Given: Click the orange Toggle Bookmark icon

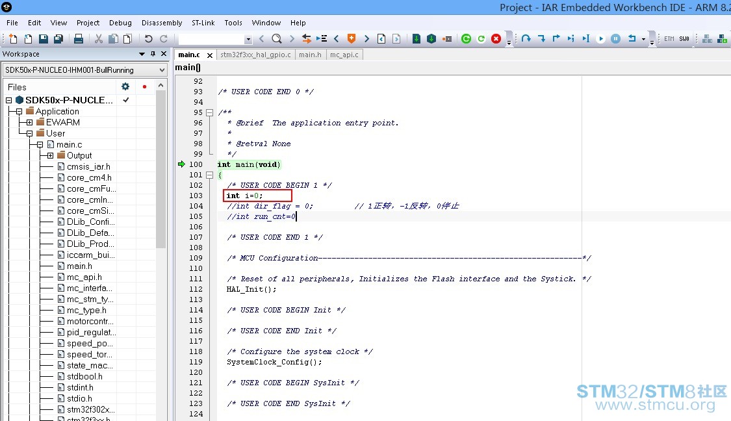Looking at the screenshot, I should pyautogui.click(x=352, y=39).
